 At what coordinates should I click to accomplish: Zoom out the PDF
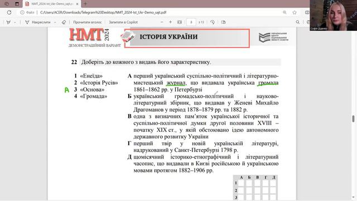162,22
